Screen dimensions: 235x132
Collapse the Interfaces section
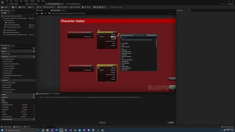(1, 80)
